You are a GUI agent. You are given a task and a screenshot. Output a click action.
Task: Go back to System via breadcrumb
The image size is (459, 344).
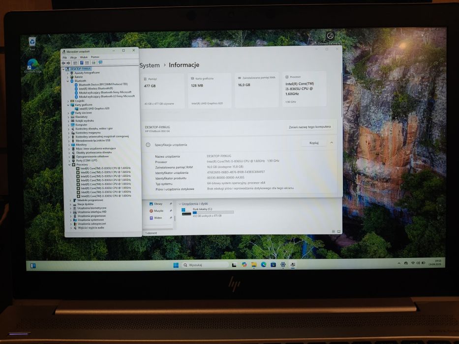coord(150,65)
